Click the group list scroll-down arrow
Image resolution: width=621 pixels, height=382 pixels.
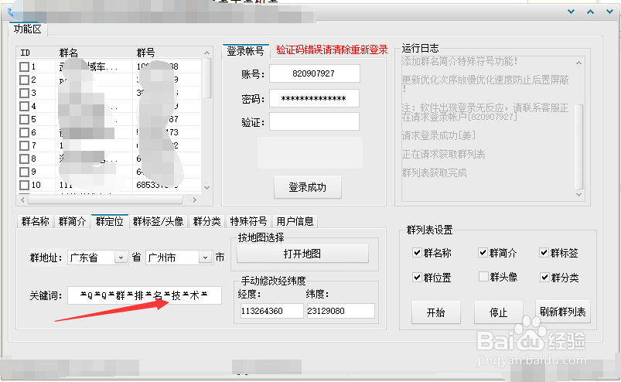(x=206, y=187)
